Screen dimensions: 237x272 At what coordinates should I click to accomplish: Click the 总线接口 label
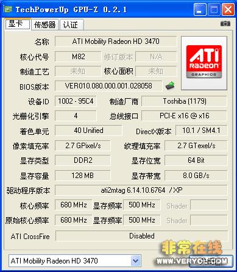(x=124, y=116)
